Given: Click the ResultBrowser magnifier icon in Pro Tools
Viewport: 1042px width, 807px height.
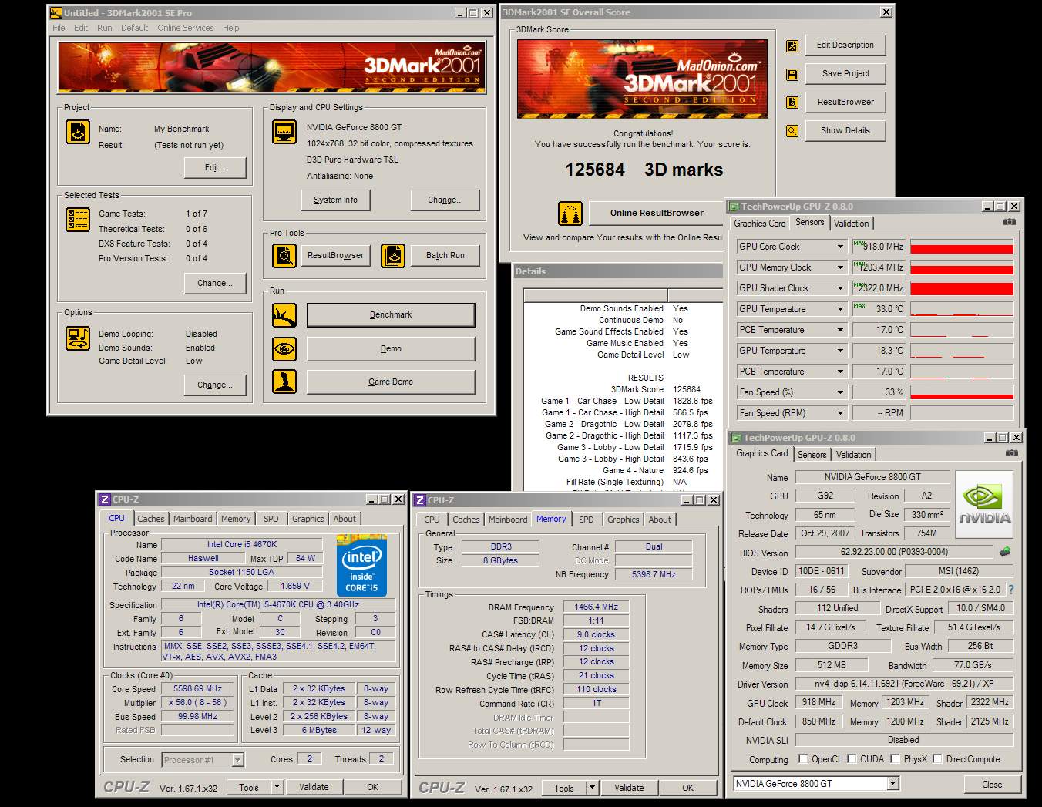Looking at the screenshot, I should 284,255.
